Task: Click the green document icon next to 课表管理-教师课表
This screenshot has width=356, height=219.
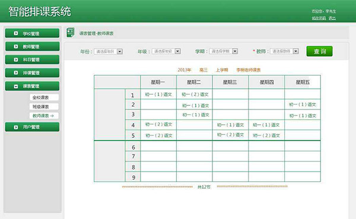Action: [71, 33]
